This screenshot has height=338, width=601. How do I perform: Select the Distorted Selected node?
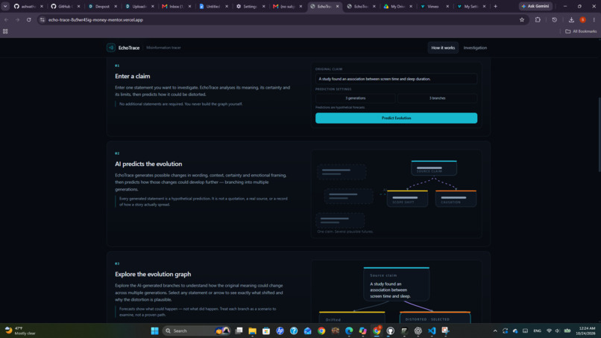point(435,317)
